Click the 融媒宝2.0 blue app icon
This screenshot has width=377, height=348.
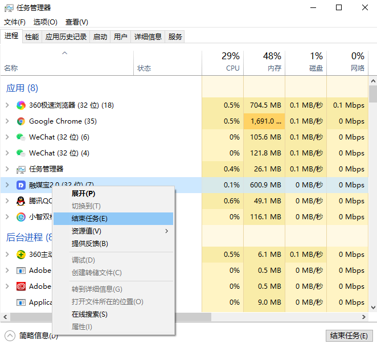click(x=21, y=185)
